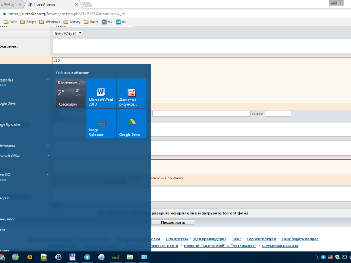Switch to Telegram in the taskbar
Viewport: 351px width, 263px height.
click(x=87, y=257)
